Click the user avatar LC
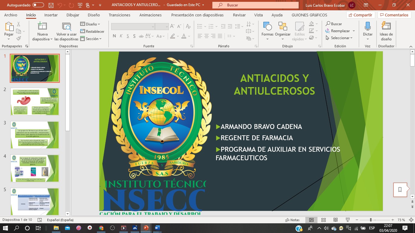Image resolution: width=415 pixels, height=233 pixels. [x=352, y=5]
